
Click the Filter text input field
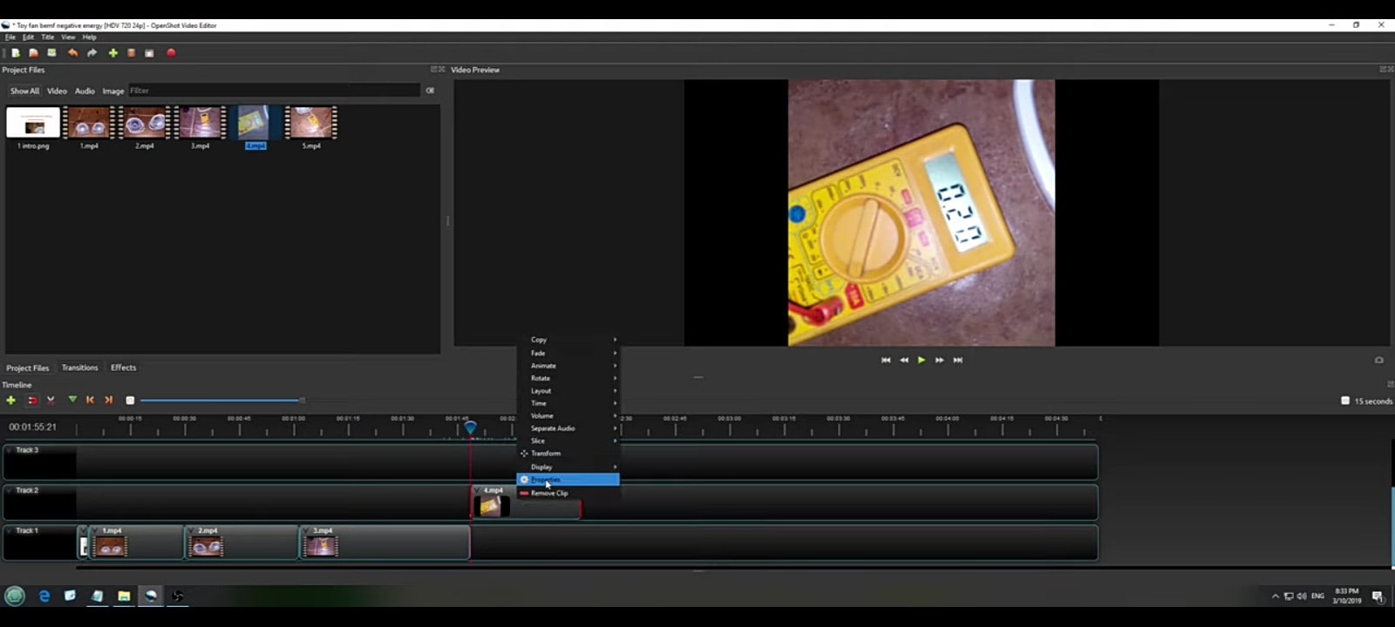pos(274,91)
